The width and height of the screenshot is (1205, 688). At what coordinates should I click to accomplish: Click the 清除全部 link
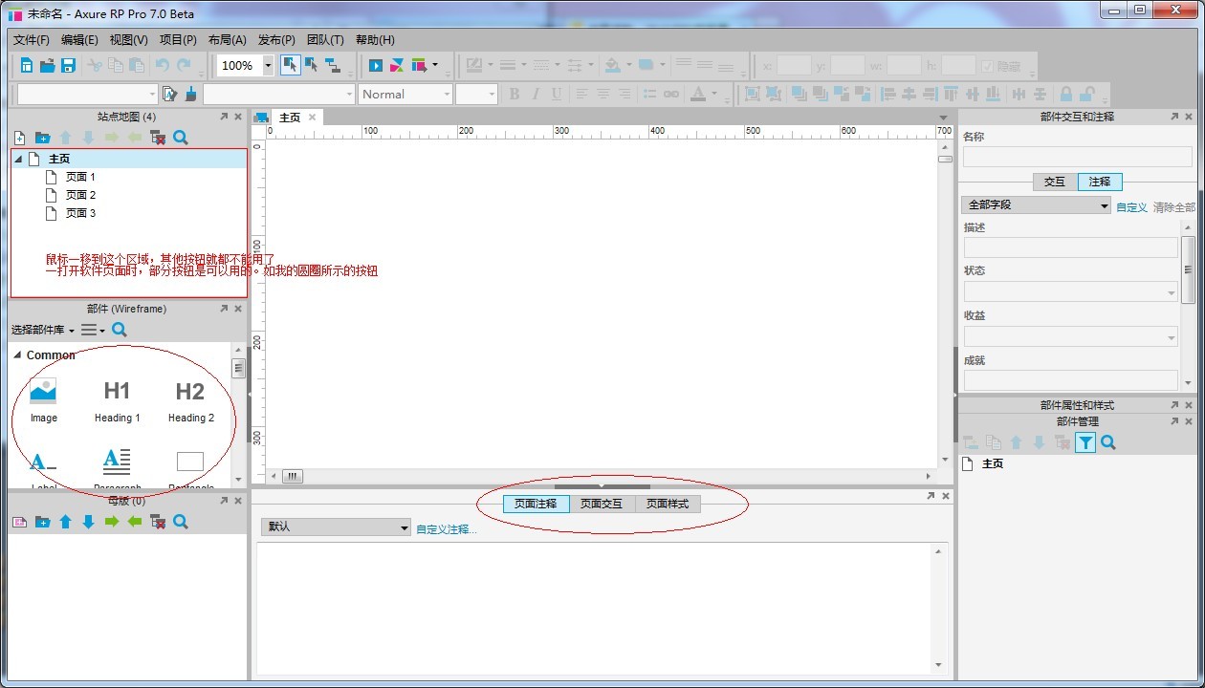point(1173,207)
